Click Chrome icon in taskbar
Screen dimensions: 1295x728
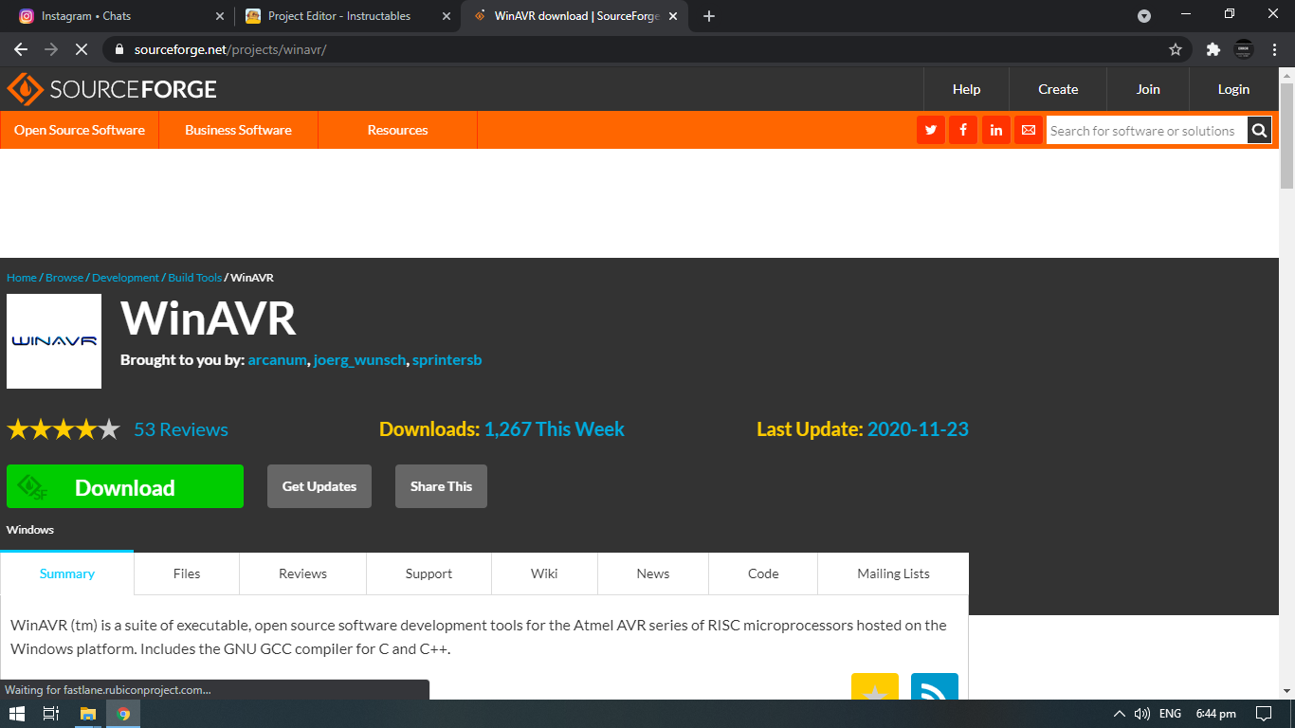(123, 714)
